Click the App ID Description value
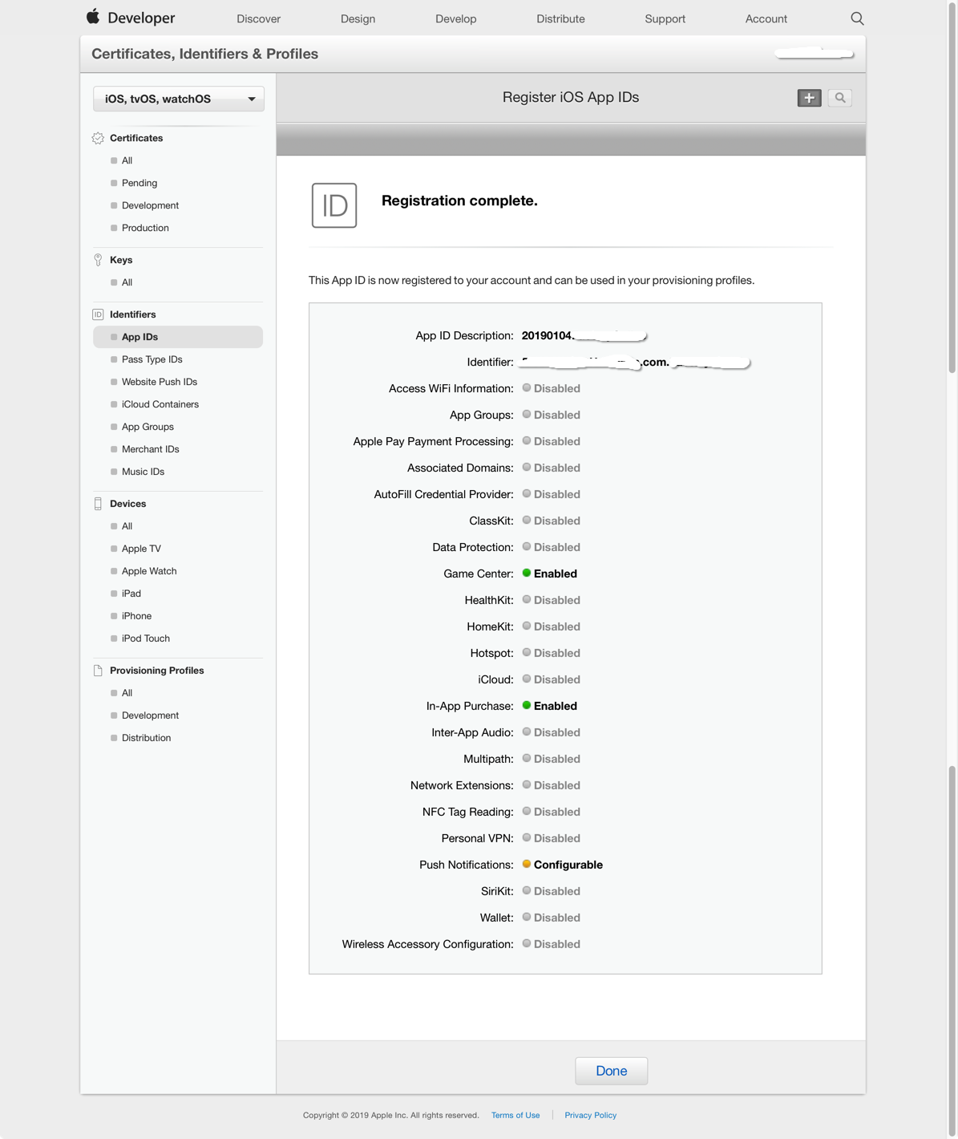 584,335
